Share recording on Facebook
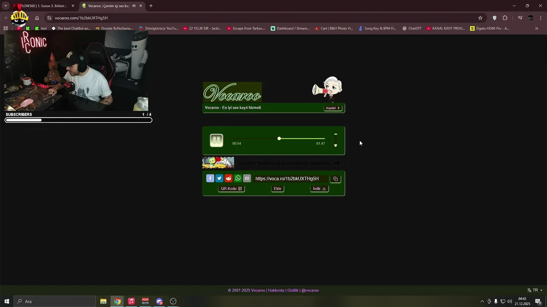This screenshot has width=547, height=307. (x=210, y=179)
